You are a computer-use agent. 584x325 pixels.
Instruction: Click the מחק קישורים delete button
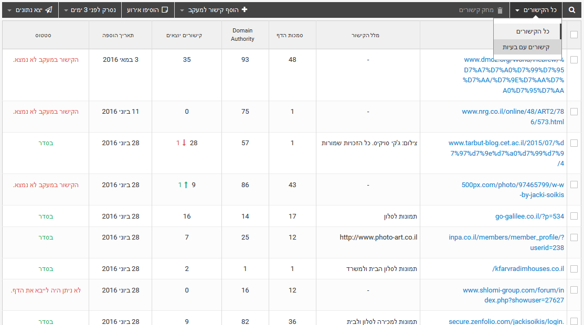[x=481, y=10]
